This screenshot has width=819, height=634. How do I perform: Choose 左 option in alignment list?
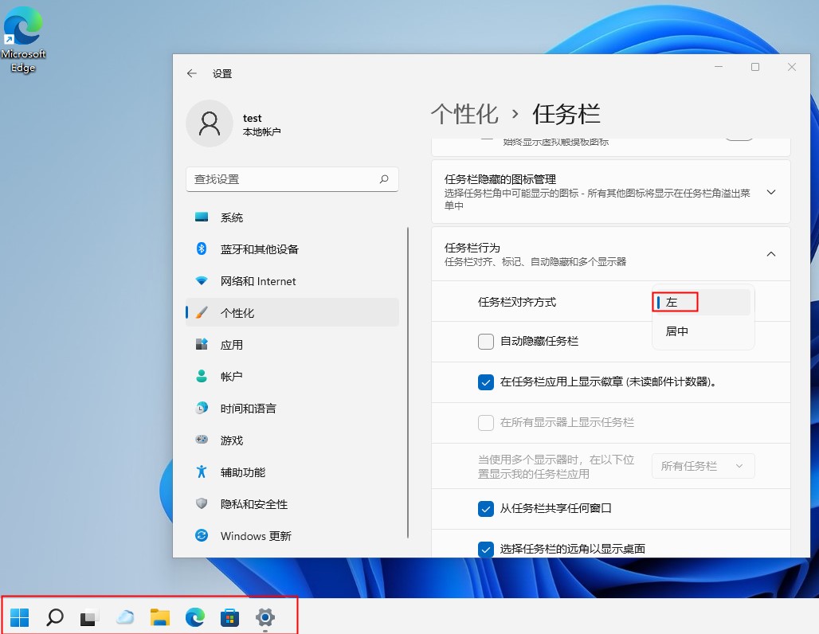point(673,303)
